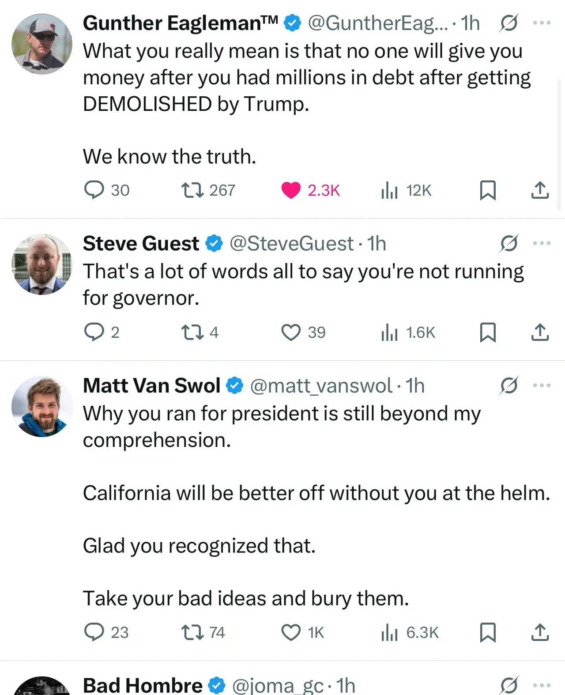Open the @matt_vanswol handle link
This screenshot has width=565, height=695.
pos(321,386)
